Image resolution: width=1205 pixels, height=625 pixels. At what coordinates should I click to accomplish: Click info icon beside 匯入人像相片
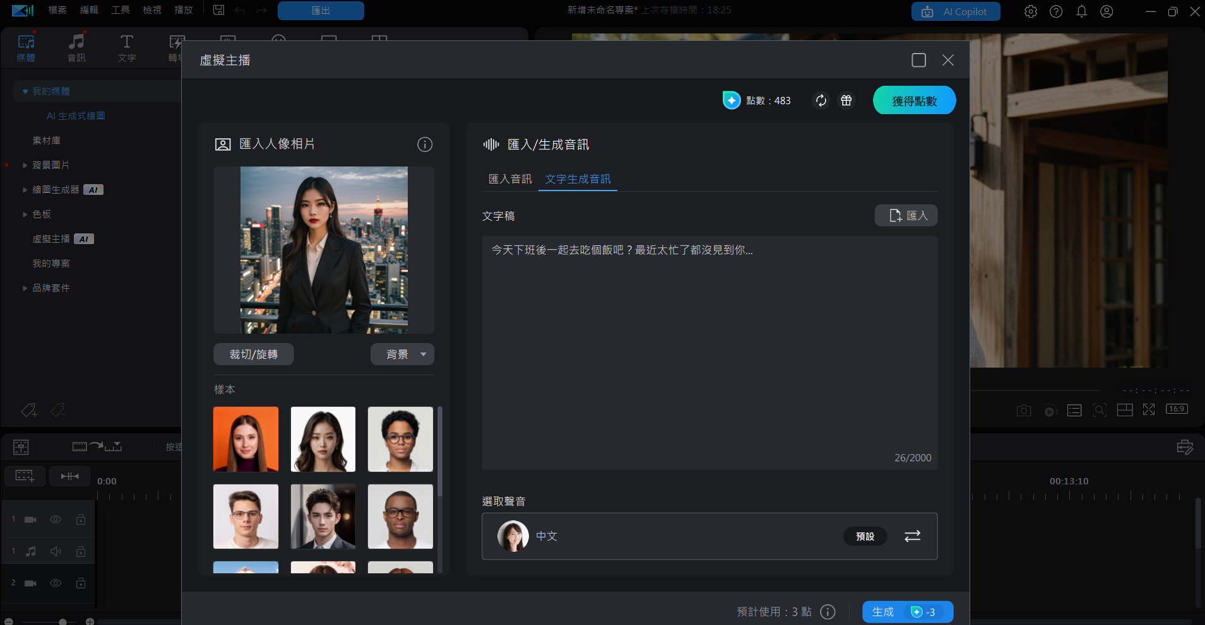(x=425, y=144)
